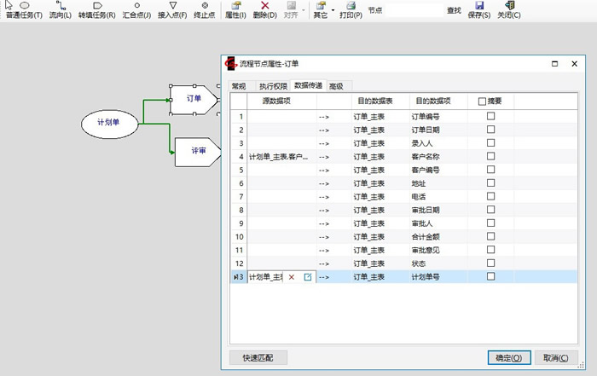The height and width of the screenshot is (376, 597).
Task: Choose the 汇合点 tool
Action: pyautogui.click(x=136, y=10)
